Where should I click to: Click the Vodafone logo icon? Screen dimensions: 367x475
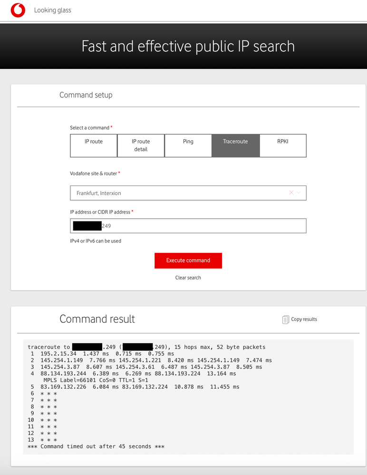[x=18, y=10]
